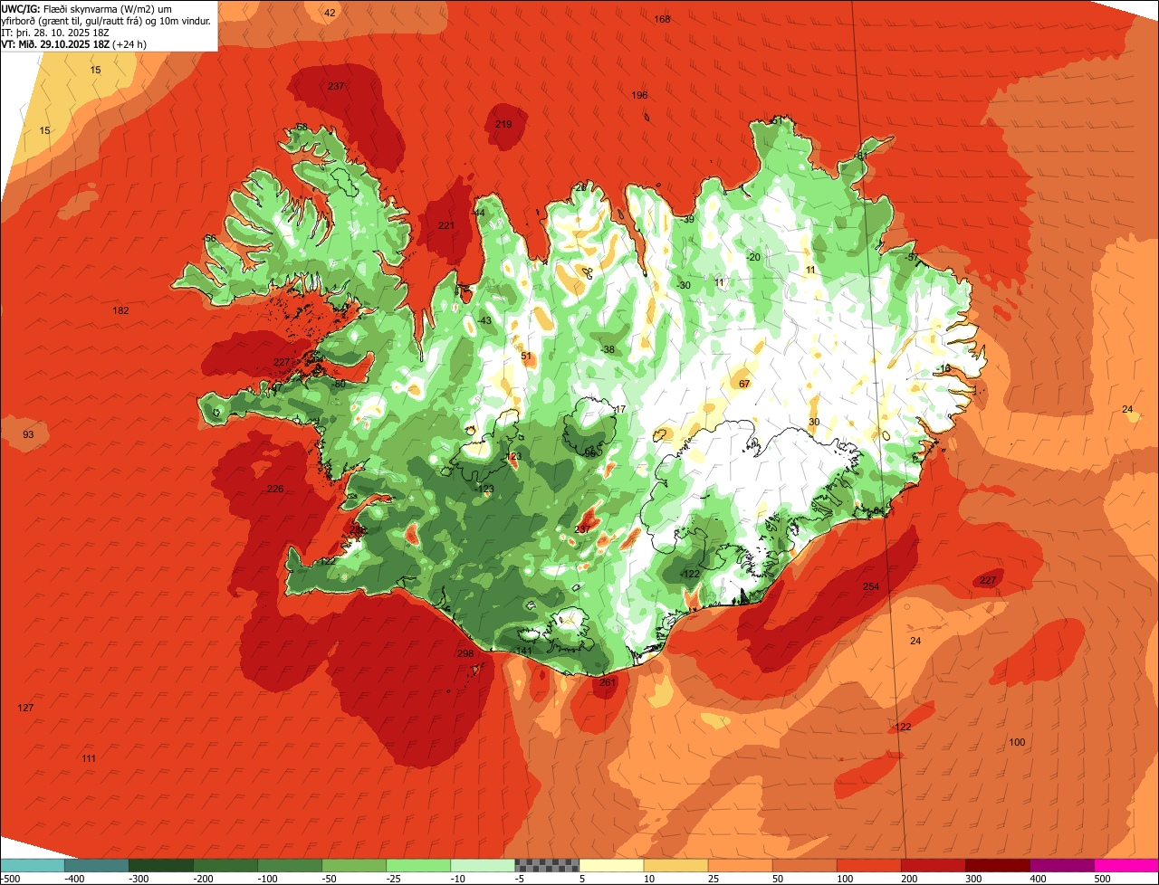Click the '51' value in northwest Iceland
This screenshot has height=885, width=1159.
(x=526, y=356)
